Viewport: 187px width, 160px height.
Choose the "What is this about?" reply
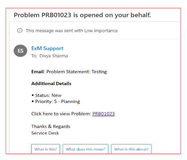[131, 149]
